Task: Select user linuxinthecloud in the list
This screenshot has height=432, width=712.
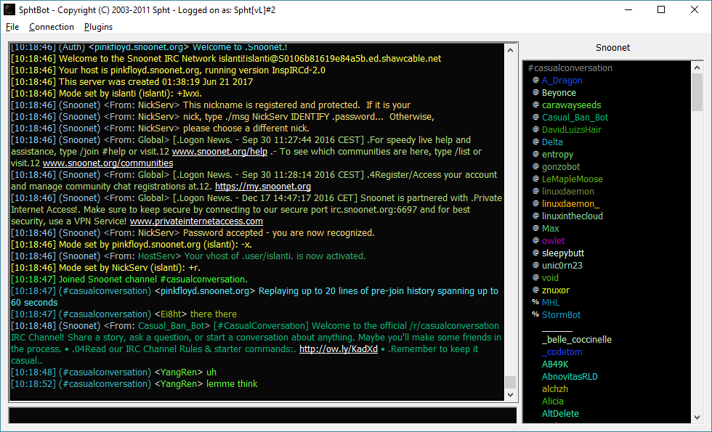Action: [573, 216]
